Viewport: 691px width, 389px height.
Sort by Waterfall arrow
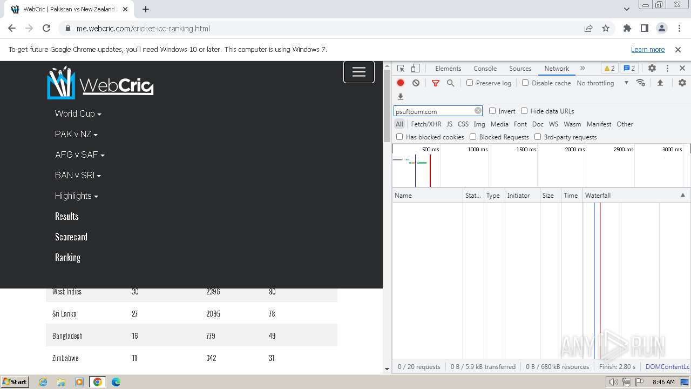coord(682,195)
